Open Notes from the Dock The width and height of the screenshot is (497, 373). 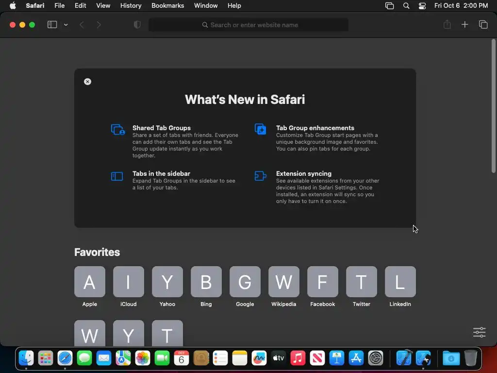click(x=240, y=358)
